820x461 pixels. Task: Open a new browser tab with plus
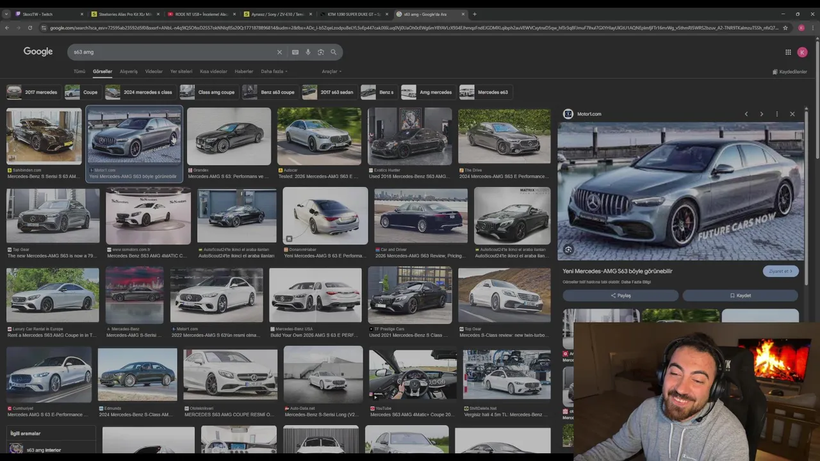pyautogui.click(x=474, y=14)
